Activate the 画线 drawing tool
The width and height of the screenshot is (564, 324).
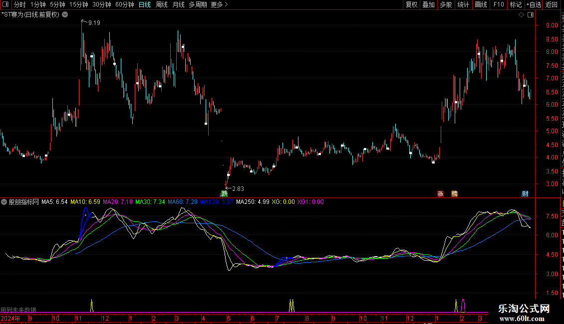pyautogui.click(x=481, y=4)
